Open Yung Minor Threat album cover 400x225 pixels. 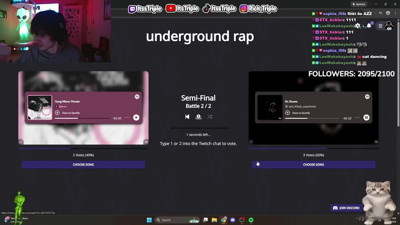click(40, 107)
